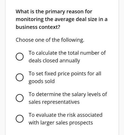
Task: Click the heading line 'What is the primary reason for'
Action: coord(54,12)
